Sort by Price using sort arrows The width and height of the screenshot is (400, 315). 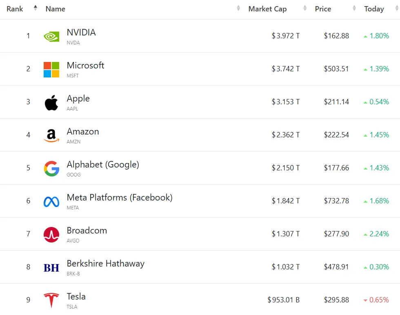point(354,8)
